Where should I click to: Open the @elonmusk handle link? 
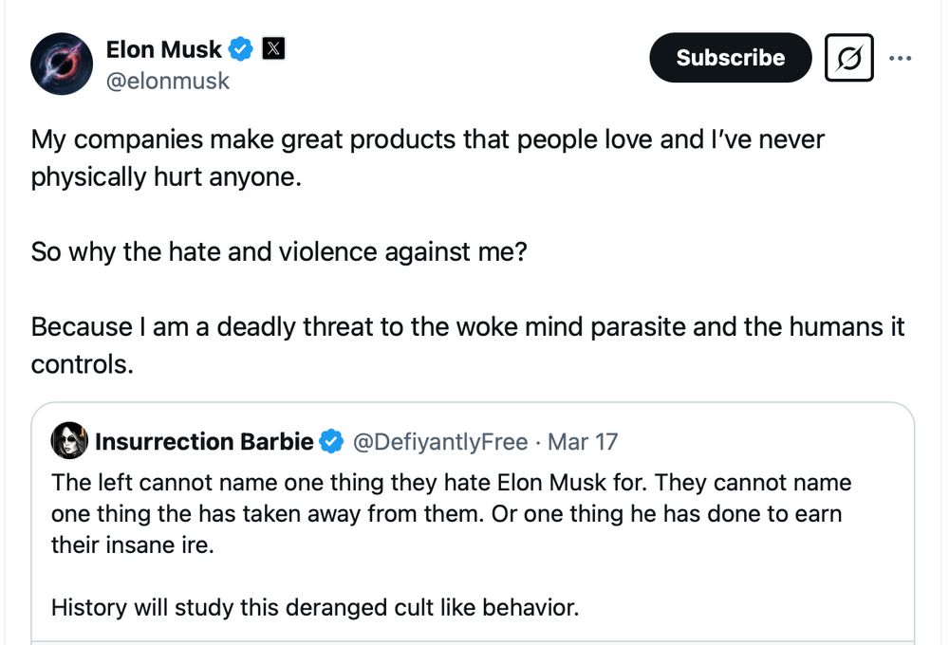pyautogui.click(x=168, y=81)
